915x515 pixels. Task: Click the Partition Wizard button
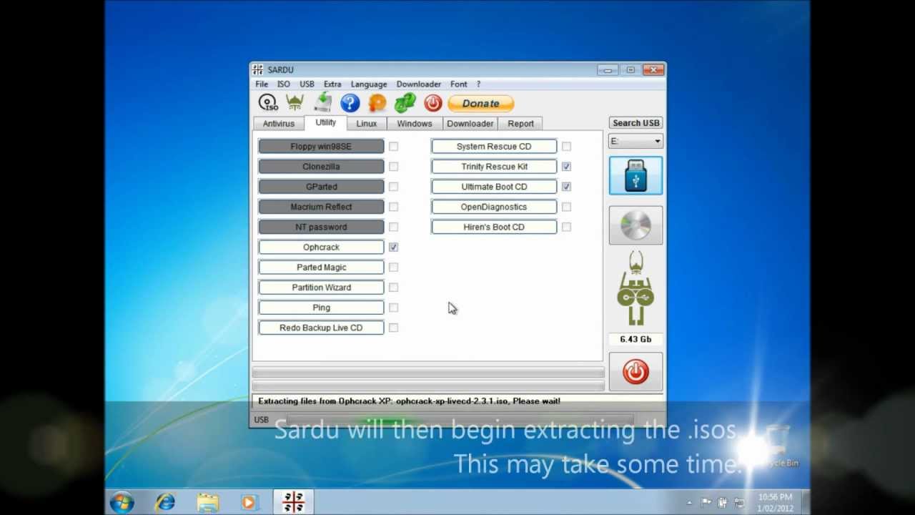click(321, 287)
